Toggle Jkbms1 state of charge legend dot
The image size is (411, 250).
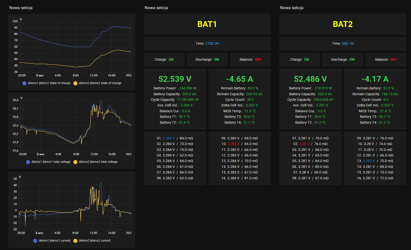tap(24, 83)
